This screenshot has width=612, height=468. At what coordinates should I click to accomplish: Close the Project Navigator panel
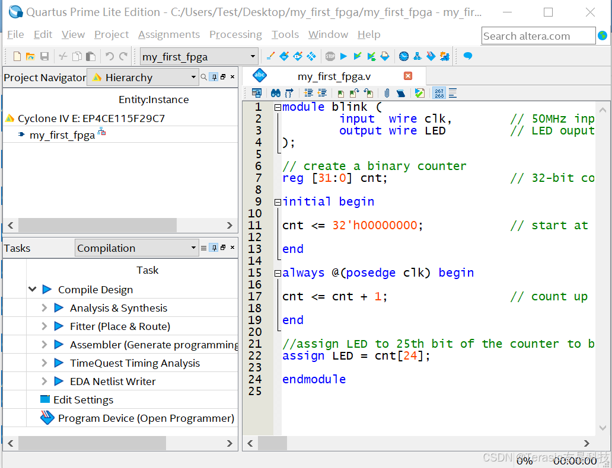tap(232, 77)
